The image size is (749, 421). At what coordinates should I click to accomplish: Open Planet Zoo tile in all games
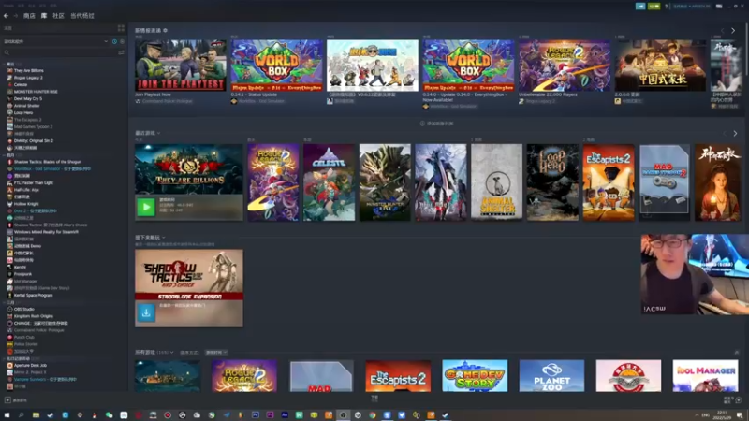click(551, 376)
